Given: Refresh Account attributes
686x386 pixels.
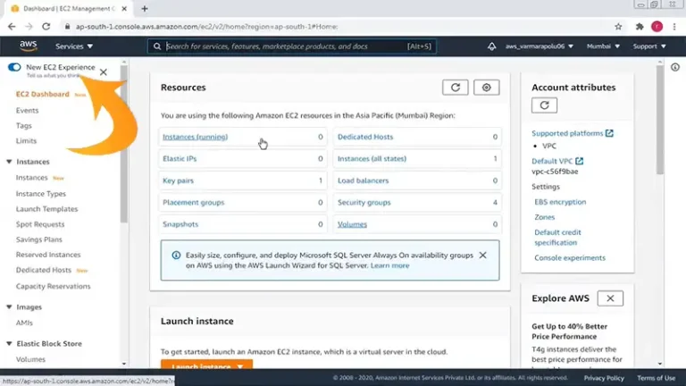Looking at the screenshot, I should [544, 105].
